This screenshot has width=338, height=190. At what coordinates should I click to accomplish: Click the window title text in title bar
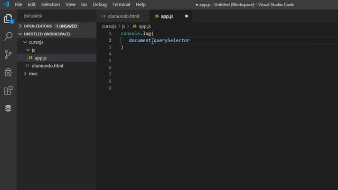(x=245, y=5)
